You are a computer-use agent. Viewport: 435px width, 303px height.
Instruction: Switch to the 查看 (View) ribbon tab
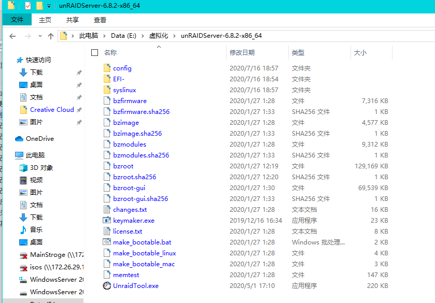[100, 20]
